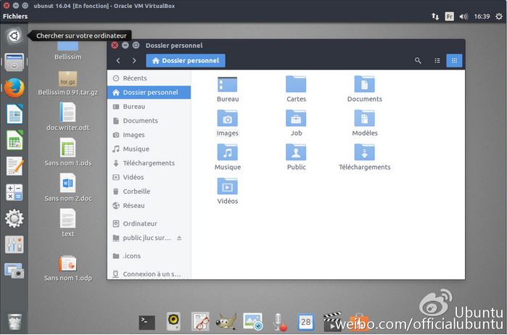
Task: Launch Firefox from the launcher
Action: tap(14, 88)
